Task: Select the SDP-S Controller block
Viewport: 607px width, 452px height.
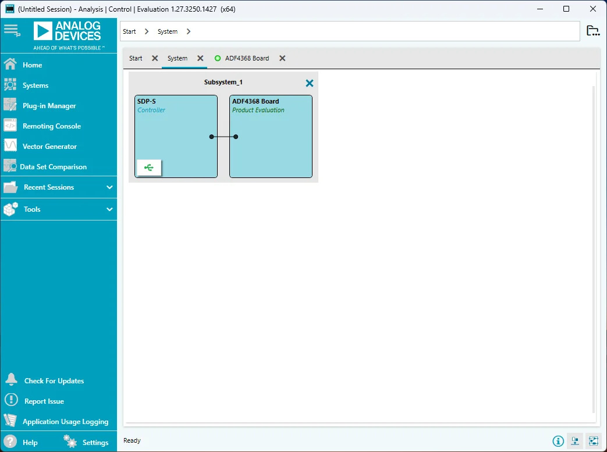Action: 176,136
